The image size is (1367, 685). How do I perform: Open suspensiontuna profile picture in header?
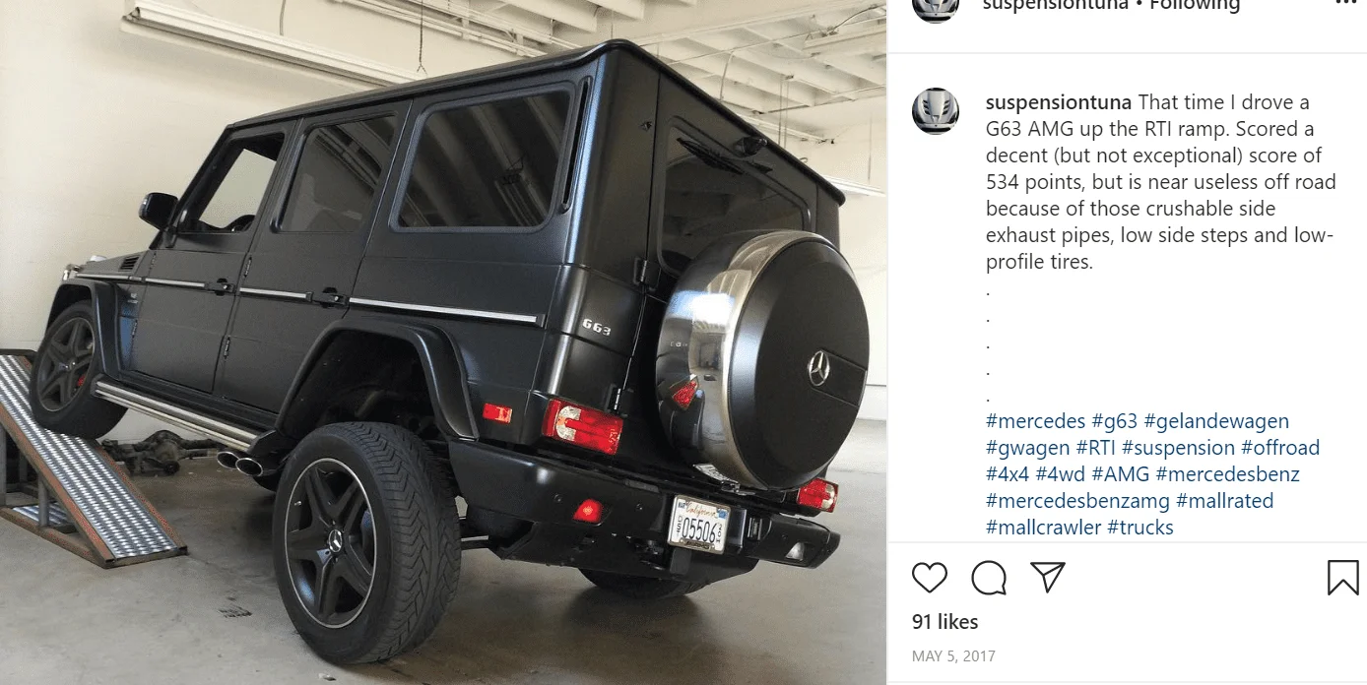[936, 6]
